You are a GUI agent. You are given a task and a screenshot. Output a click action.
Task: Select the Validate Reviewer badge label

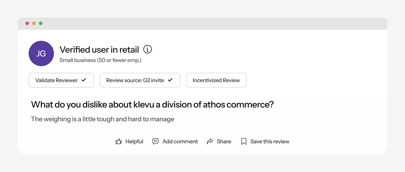pos(57,80)
